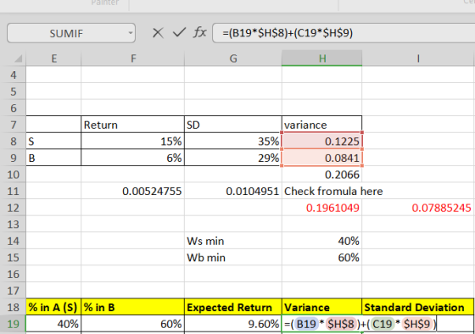Select the 6% return cell
Viewport: 475px width, 334px height.
(x=132, y=158)
